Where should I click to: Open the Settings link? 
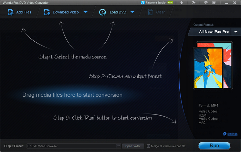pos(232,134)
